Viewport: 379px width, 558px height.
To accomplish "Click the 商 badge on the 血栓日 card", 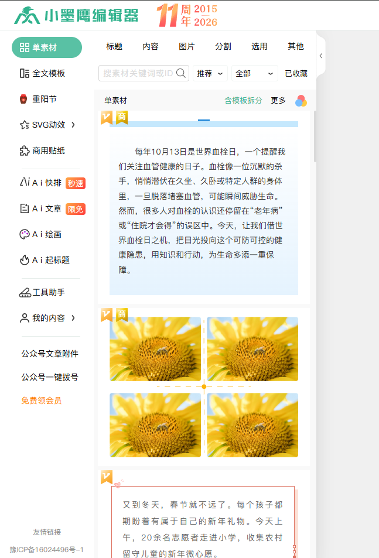I will click(x=122, y=118).
